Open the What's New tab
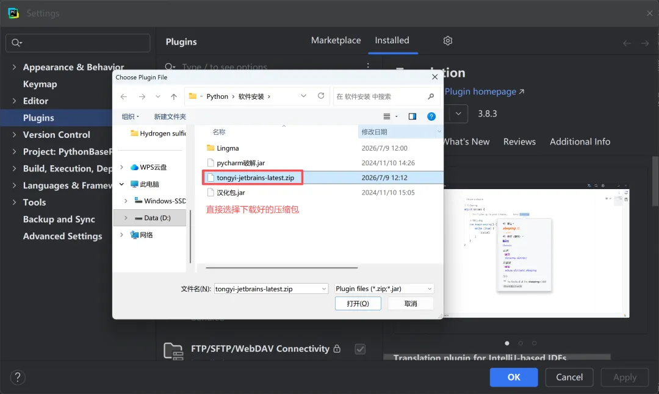This screenshot has height=394, width=659. [467, 141]
